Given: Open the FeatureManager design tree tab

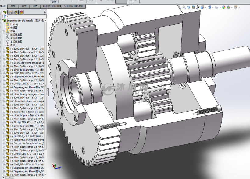Looking at the screenshot, I should pos(5,12).
